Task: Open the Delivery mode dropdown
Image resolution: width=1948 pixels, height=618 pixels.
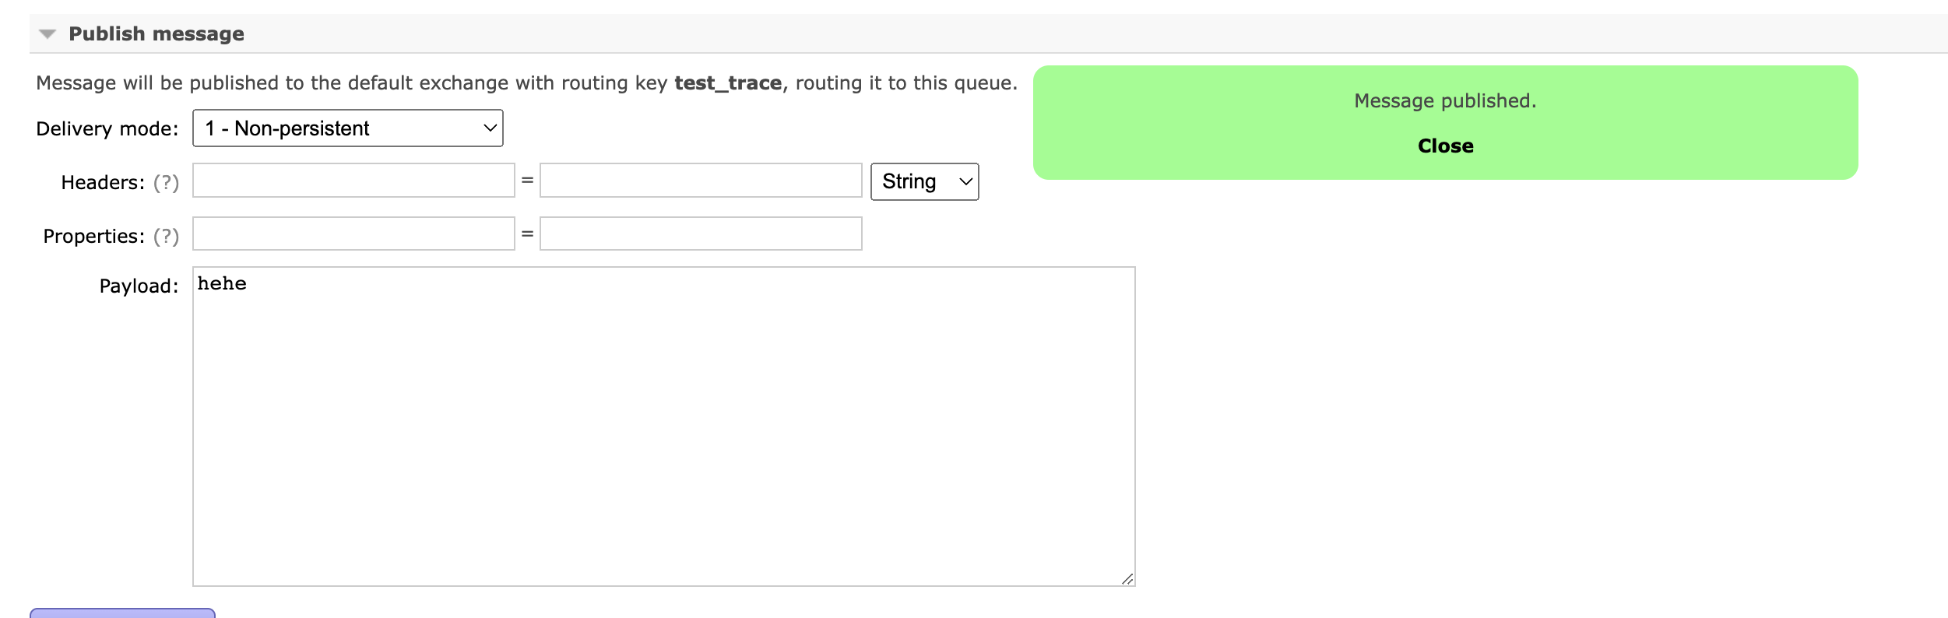Action: click(347, 128)
